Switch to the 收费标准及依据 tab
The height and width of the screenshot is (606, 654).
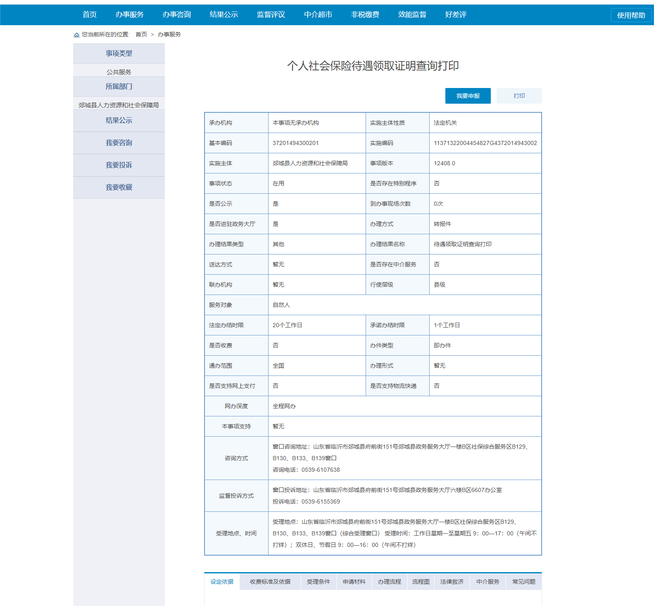(x=270, y=582)
